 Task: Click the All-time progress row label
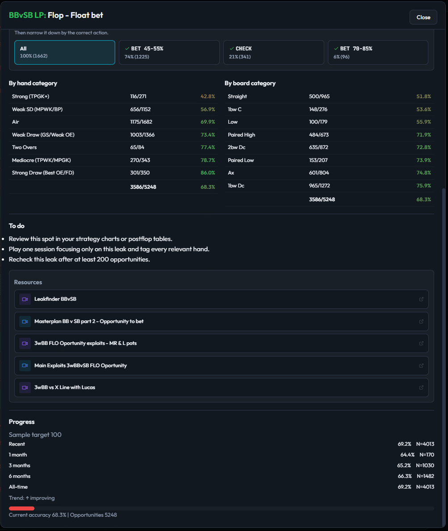[18, 487]
